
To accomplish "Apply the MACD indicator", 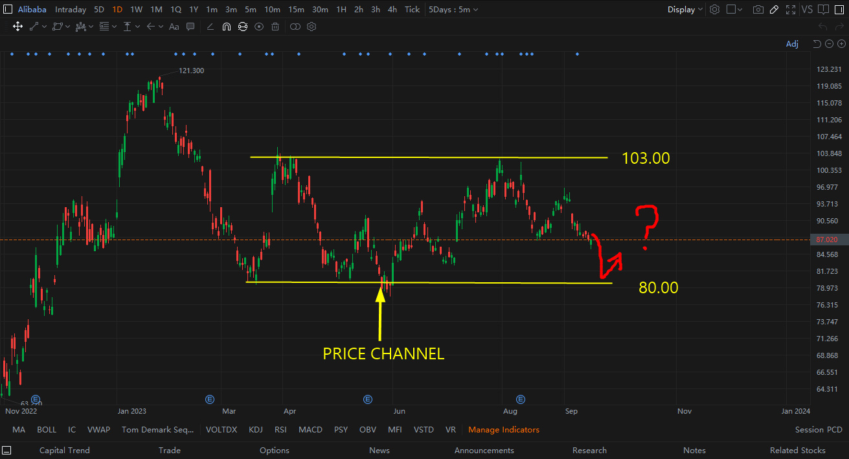I will coord(310,429).
